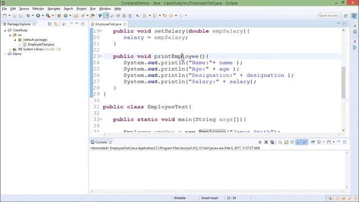Screen dimensions: 359x202
Task: Click the editor vertical scrollbar thumb
Action: [343, 82]
